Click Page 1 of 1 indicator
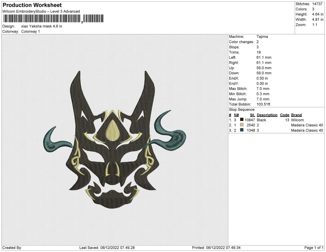 pos(314,248)
